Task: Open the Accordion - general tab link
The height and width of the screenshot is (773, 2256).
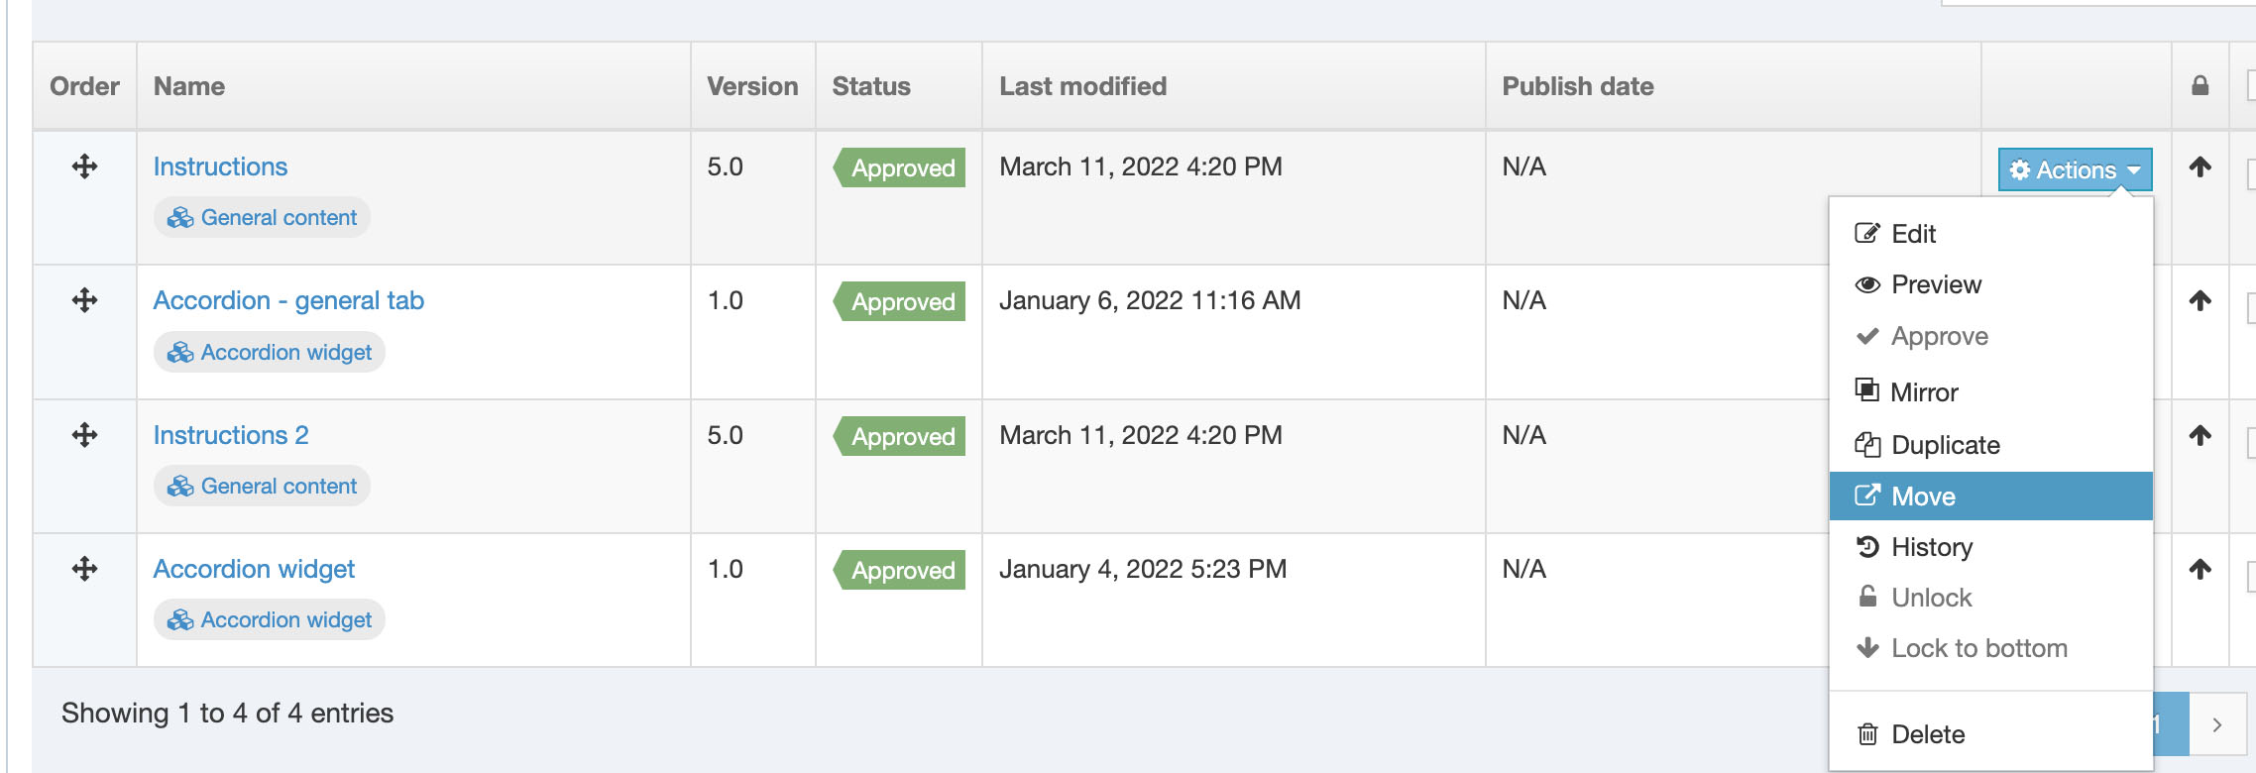Action: coord(288,300)
